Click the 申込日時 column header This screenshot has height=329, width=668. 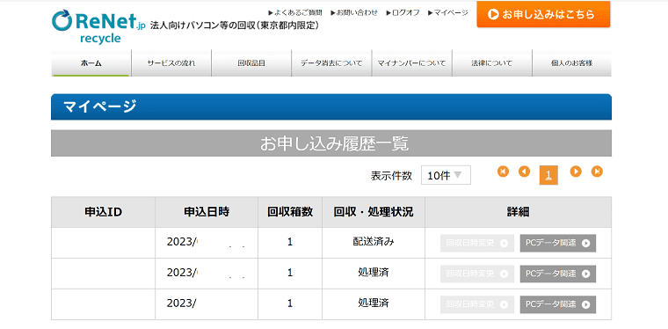pyautogui.click(x=207, y=212)
